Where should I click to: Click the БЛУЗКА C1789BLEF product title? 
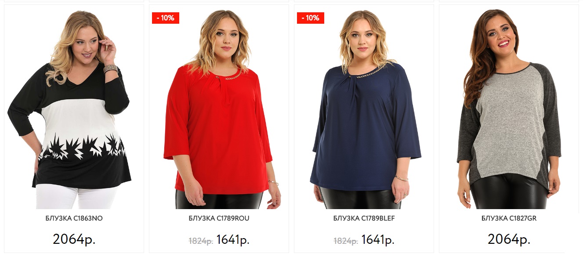pos(364,218)
